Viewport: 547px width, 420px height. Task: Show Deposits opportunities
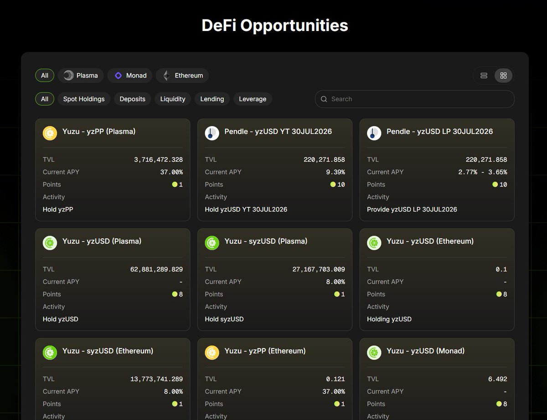133,99
